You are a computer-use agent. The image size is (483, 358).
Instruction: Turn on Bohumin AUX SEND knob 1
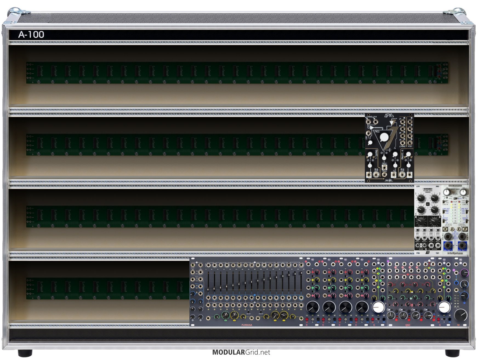(x=421, y=197)
